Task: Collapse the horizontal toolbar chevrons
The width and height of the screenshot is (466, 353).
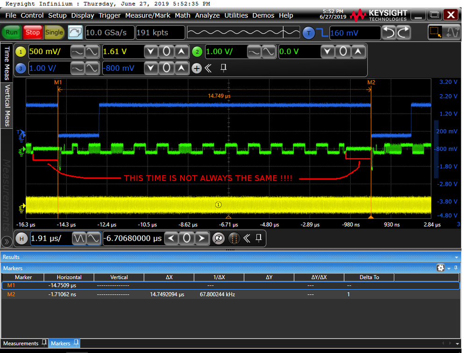Action: click(x=247, y=238)
